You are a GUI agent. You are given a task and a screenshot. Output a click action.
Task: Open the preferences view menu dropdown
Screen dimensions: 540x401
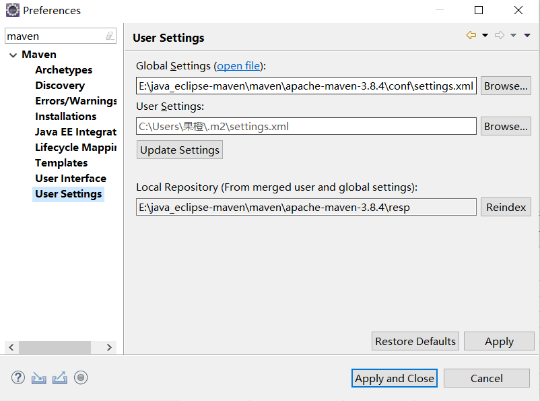pyautogui.click(x=527, y=36)
